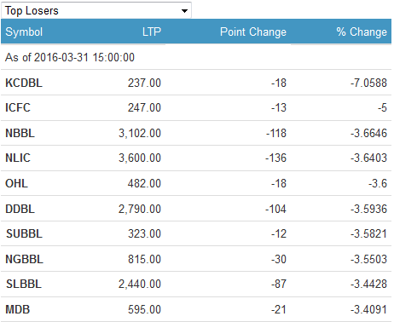
Task: Click KCDBL's -7.0588 percent change value
Action: pos(368,83)
